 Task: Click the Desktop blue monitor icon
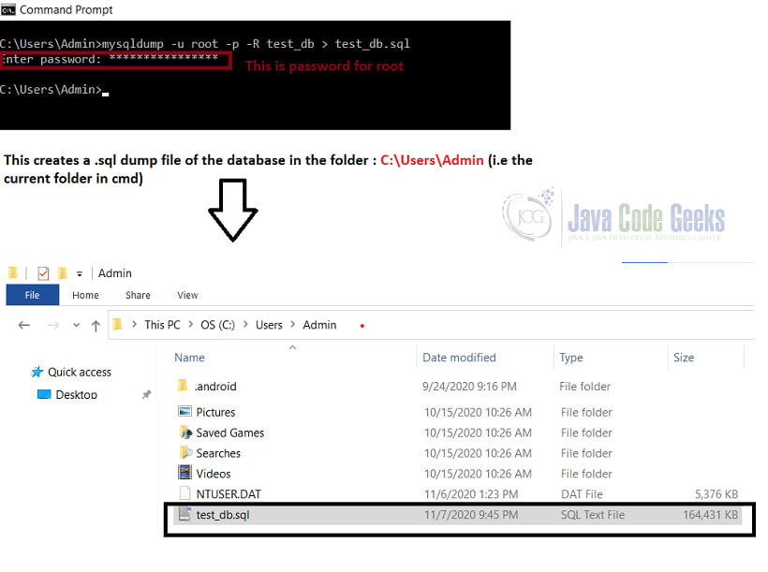pyautogui.click(x=44, y=394)
